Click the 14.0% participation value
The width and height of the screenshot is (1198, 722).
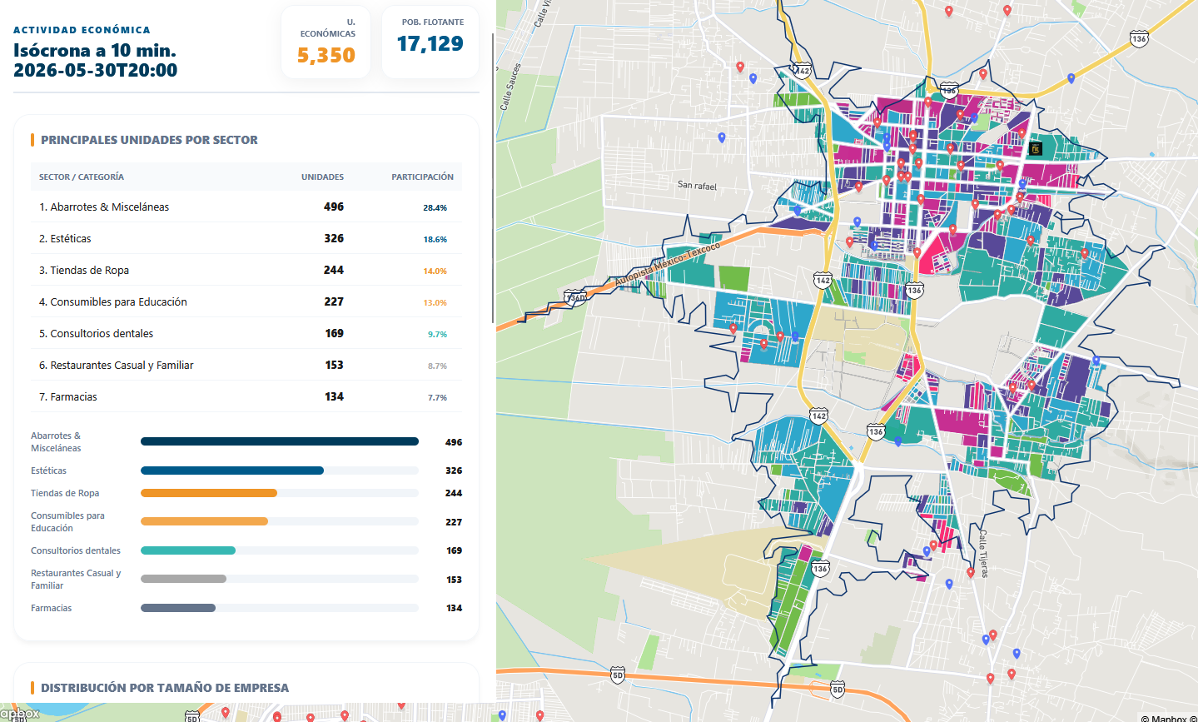click(435, 271)
